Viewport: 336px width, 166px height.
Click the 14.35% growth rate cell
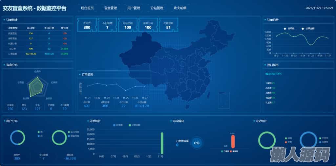[x=65, y=49]
